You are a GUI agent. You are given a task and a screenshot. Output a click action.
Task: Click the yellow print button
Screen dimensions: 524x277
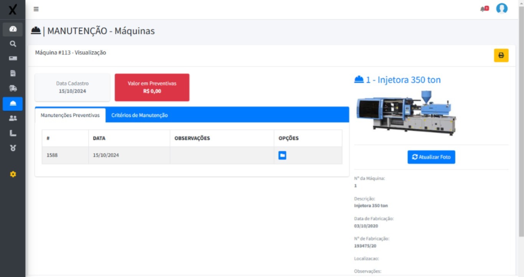[x=501, y=56]
